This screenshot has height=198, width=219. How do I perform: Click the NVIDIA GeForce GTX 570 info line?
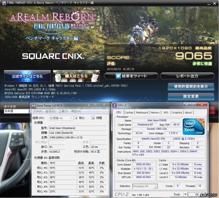(40, 93)
